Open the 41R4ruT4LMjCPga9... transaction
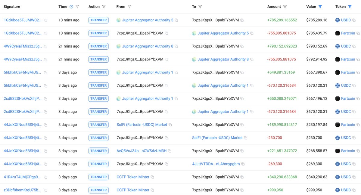361x195 pixels. click(x=22, y=177)
